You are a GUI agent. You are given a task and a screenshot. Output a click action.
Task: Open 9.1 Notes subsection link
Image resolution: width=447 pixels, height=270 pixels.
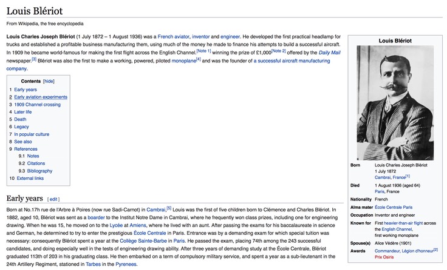(x=33, y=156)
